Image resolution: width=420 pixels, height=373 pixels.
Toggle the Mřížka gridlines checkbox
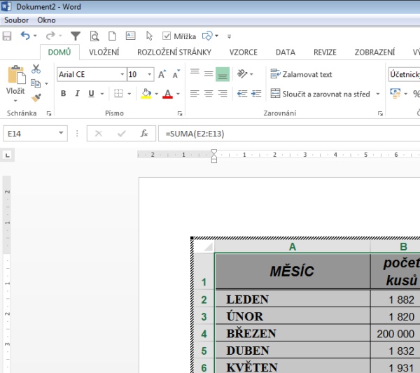tap(167, 36)
